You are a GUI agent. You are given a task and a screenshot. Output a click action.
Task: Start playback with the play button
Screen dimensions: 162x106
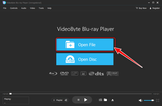point(86,100)
